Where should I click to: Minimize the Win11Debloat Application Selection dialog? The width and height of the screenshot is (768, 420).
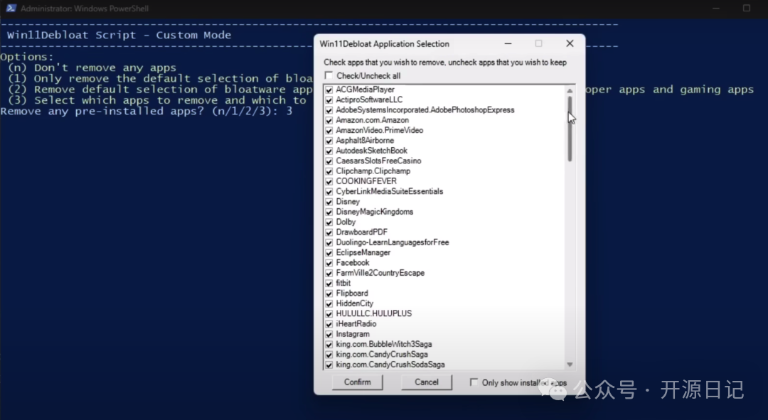(507, 44)
